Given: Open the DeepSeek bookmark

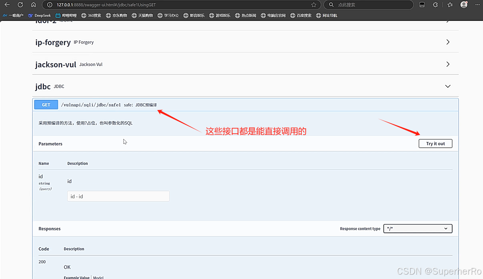Looking at the screenshot, I should [x=39, y=16].
